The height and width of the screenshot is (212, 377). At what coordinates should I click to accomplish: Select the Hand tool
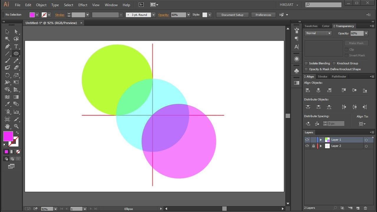pos(7,126)
